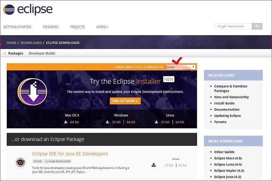
Task: Open the Linux platform dropdown
Action: pyautogui.click(x=181, y=67)
